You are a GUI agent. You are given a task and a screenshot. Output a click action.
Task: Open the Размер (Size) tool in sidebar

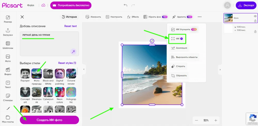[8, 19]
